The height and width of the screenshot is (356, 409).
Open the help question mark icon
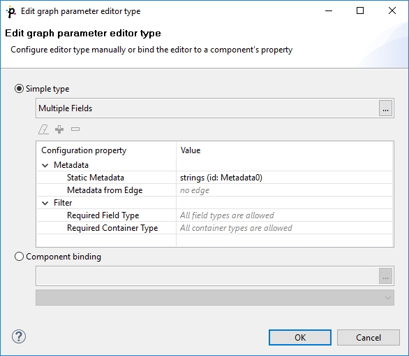coord(19,336)
